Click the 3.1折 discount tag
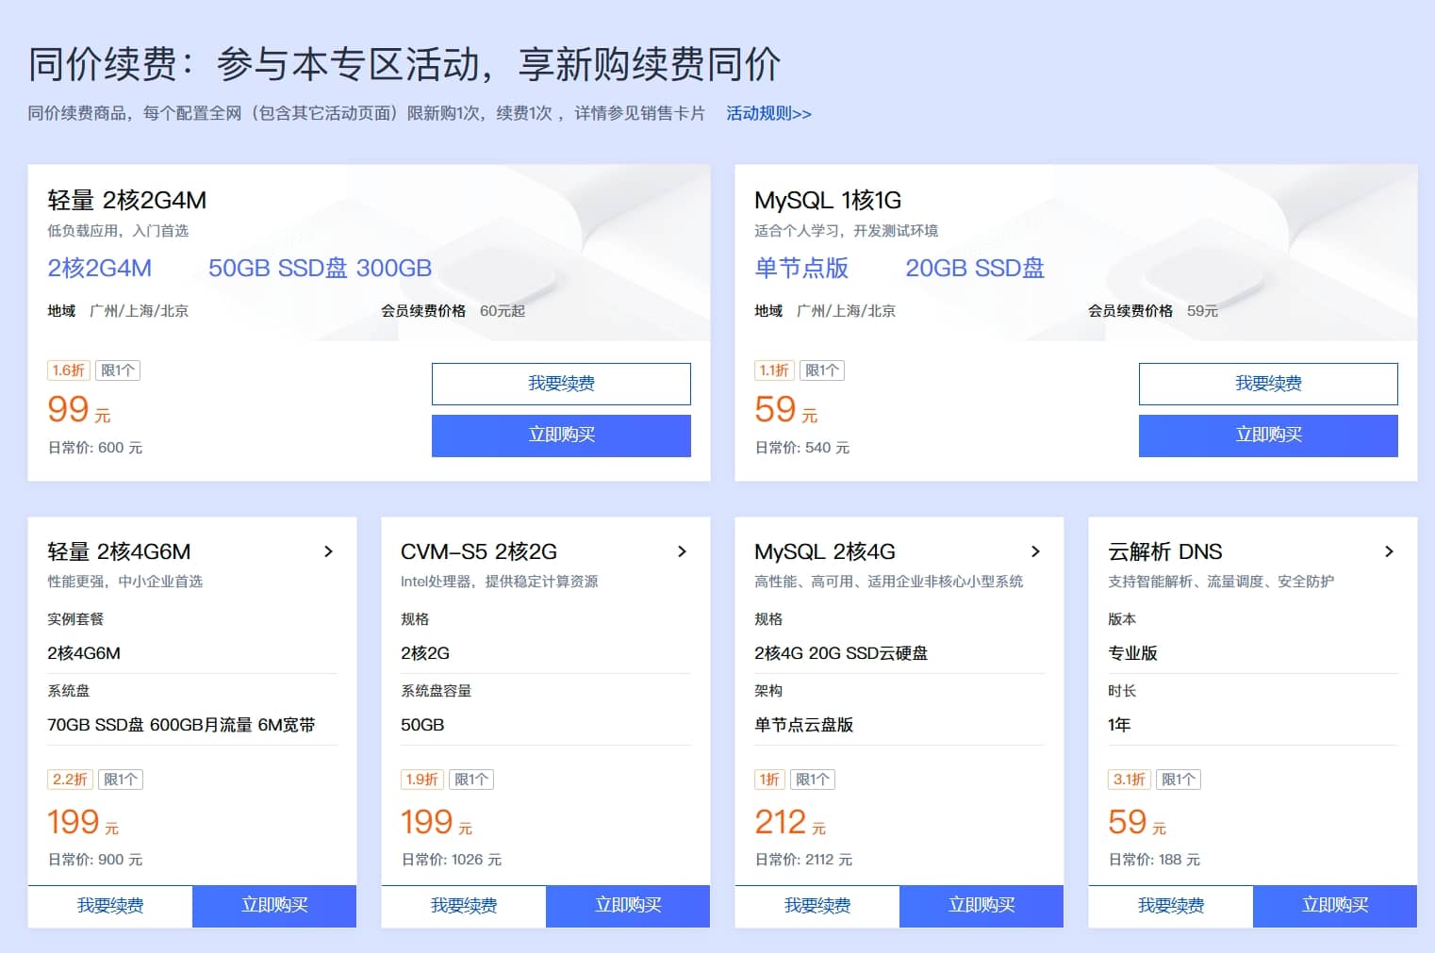 [x=1130, y=780]
